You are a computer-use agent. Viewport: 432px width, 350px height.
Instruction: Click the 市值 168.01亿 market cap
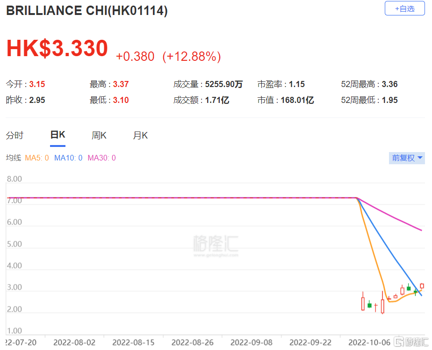click(x=285, y=100)
